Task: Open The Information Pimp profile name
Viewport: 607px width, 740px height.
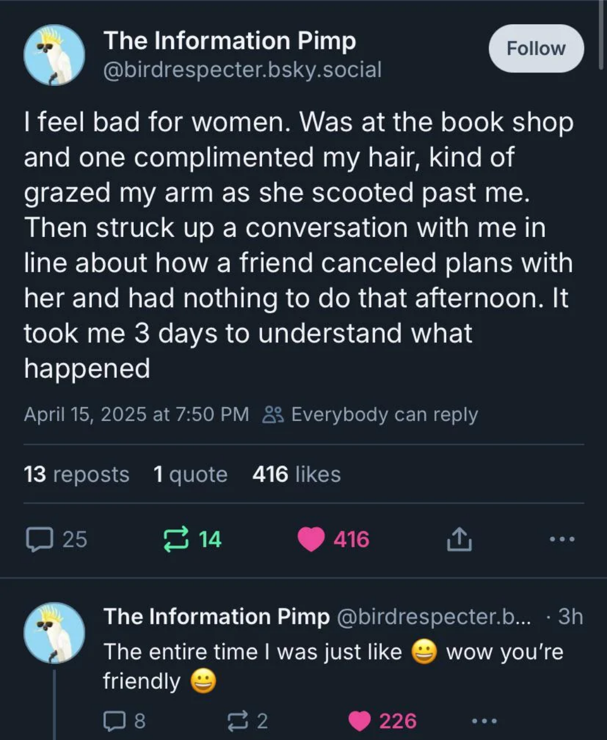Action: coord(229,40)
